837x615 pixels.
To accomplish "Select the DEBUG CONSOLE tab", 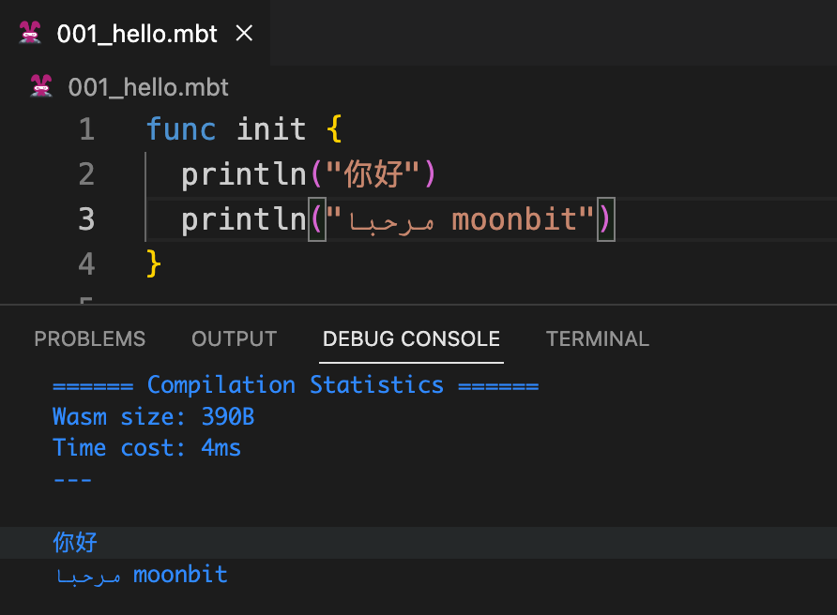I will pos(411,339).
